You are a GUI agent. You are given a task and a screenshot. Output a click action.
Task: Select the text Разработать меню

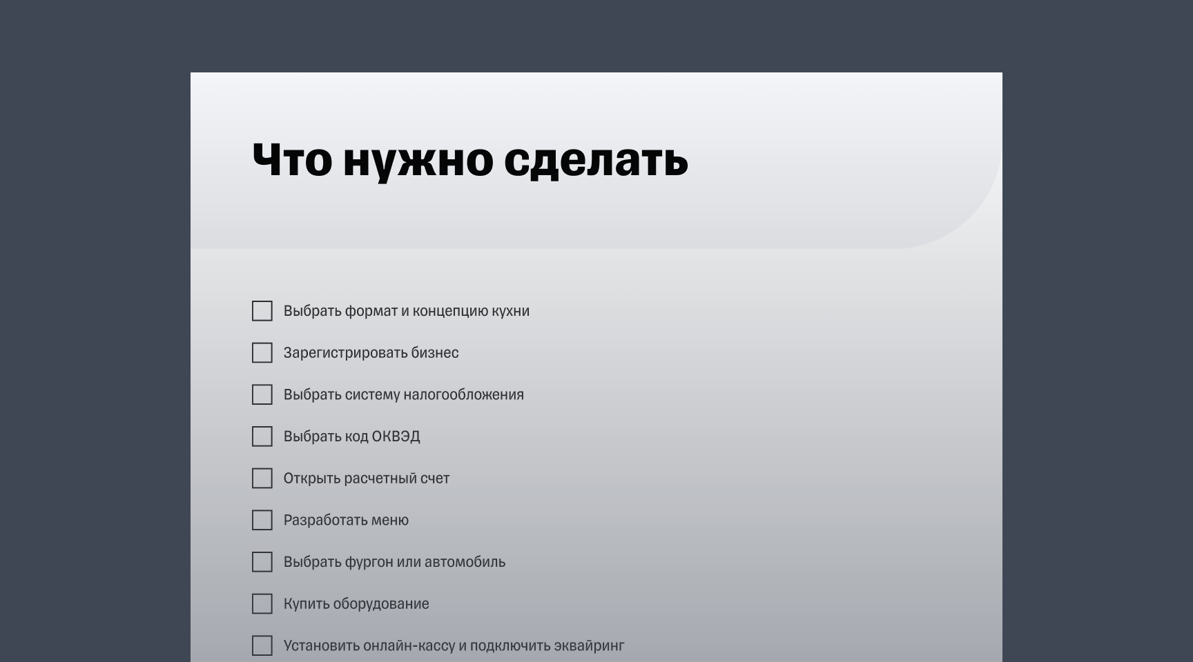pos(346,520)
